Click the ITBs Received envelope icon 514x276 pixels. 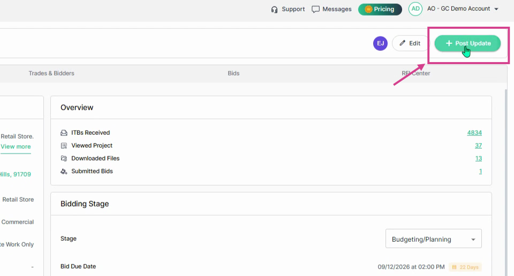click(64, 133)
